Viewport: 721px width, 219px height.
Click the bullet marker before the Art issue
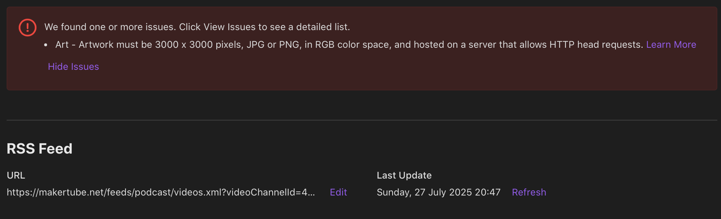(46, 45)
